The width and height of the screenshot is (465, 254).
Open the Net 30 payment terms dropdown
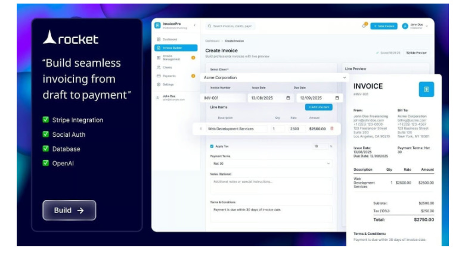coord(271,164)
